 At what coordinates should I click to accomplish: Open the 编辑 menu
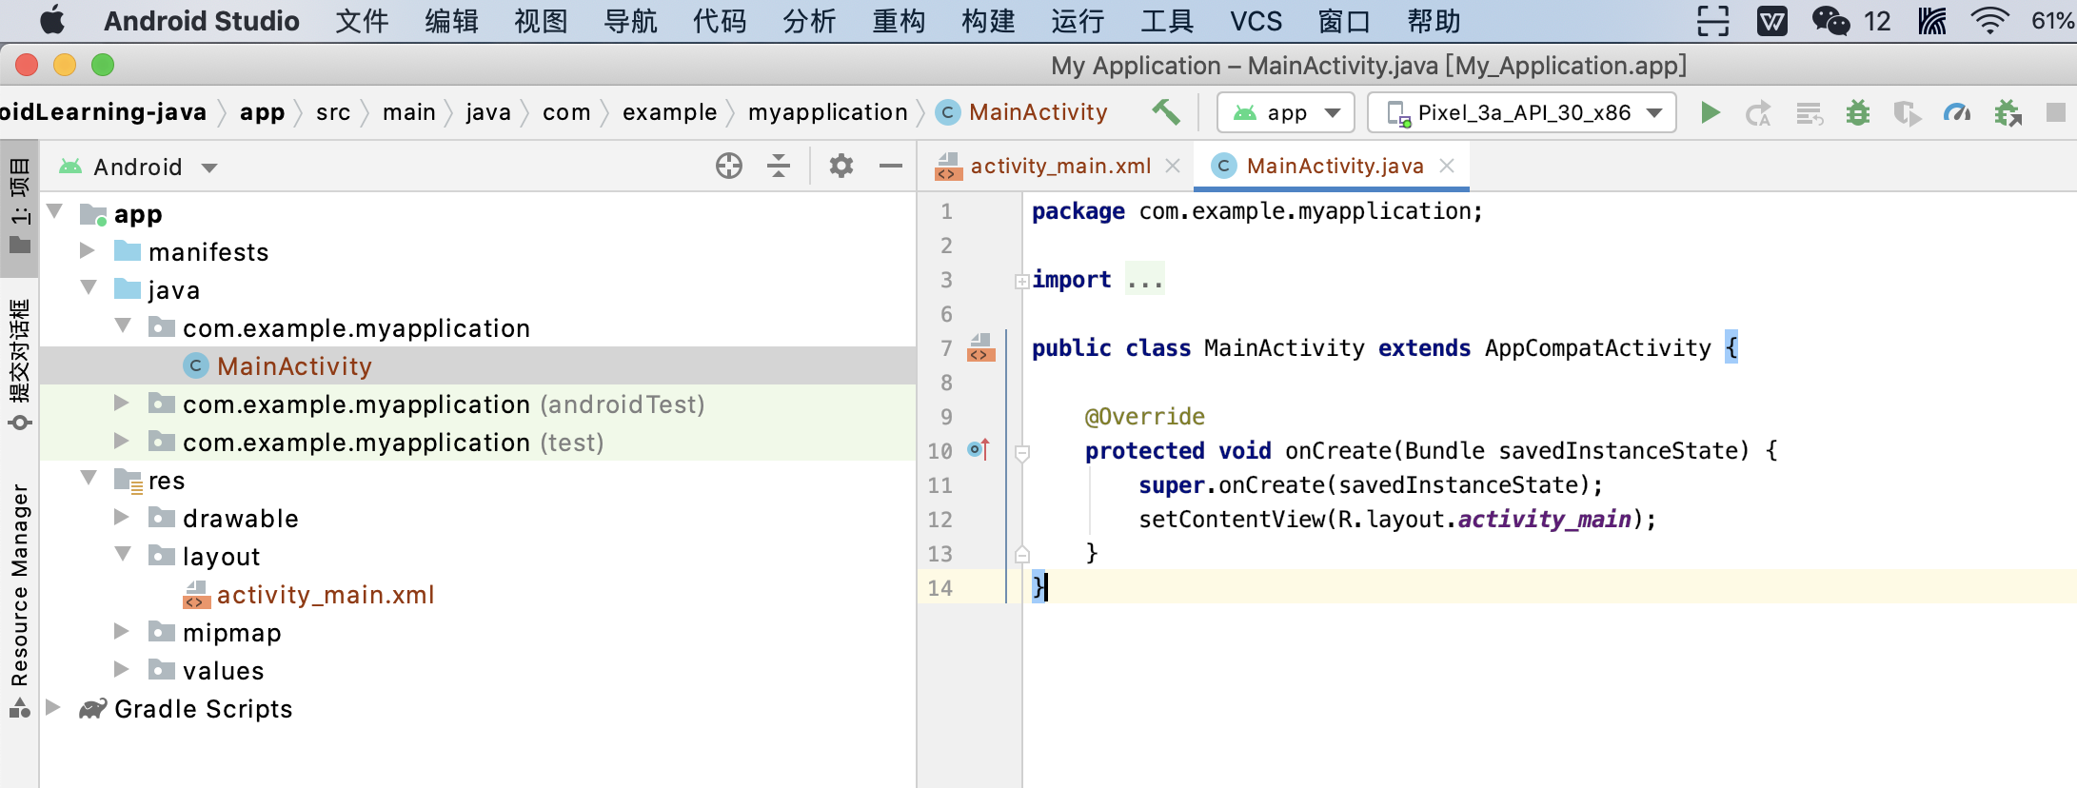[x=451, y=21]
